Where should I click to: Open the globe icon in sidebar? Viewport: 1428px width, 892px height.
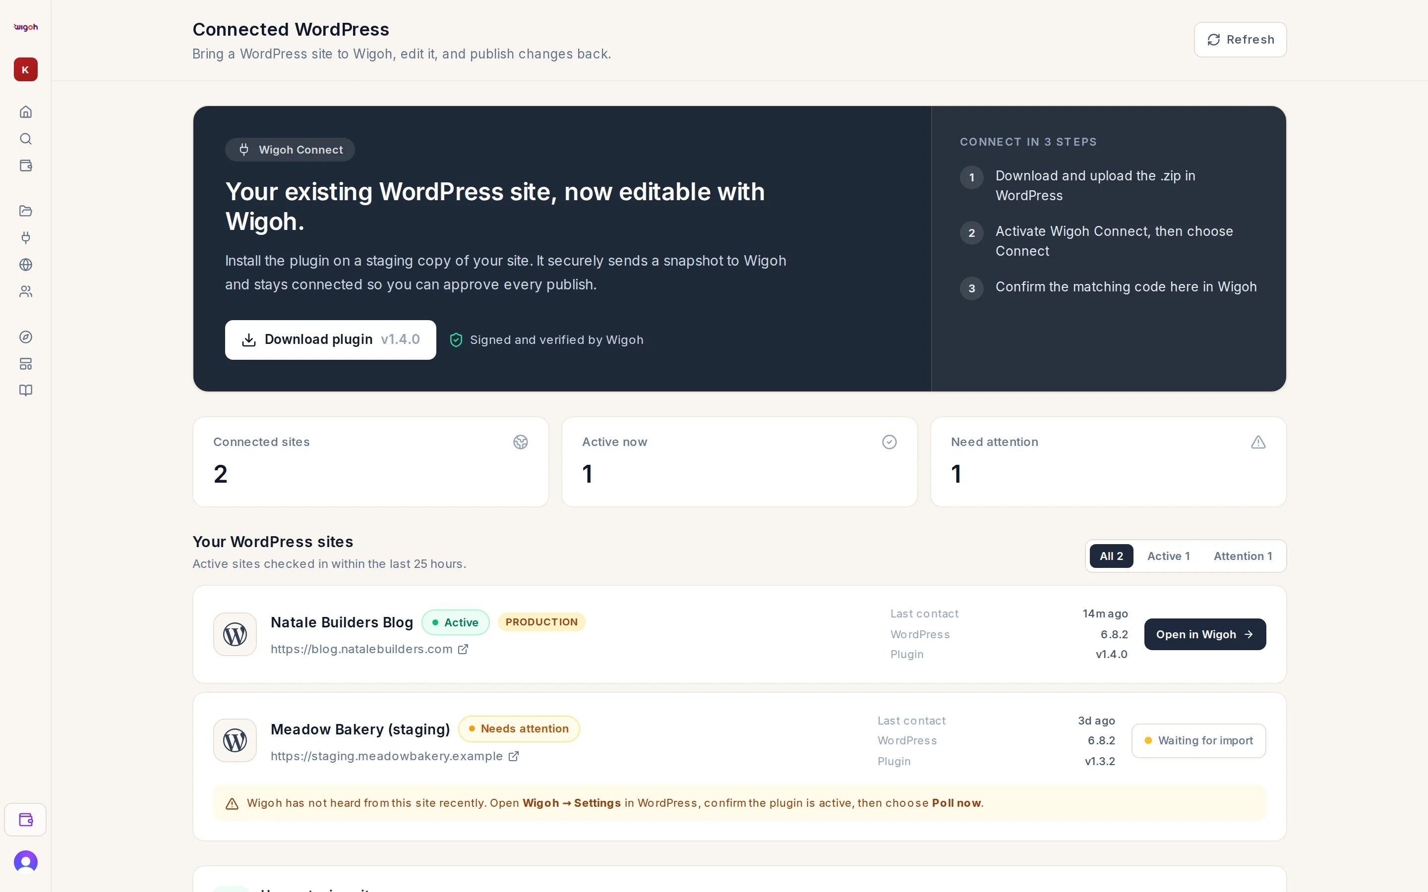(25, 264)
